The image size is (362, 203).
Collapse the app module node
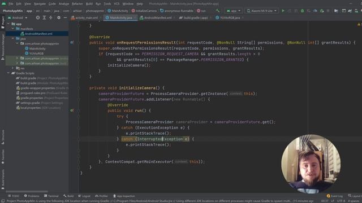pos(8,24)
